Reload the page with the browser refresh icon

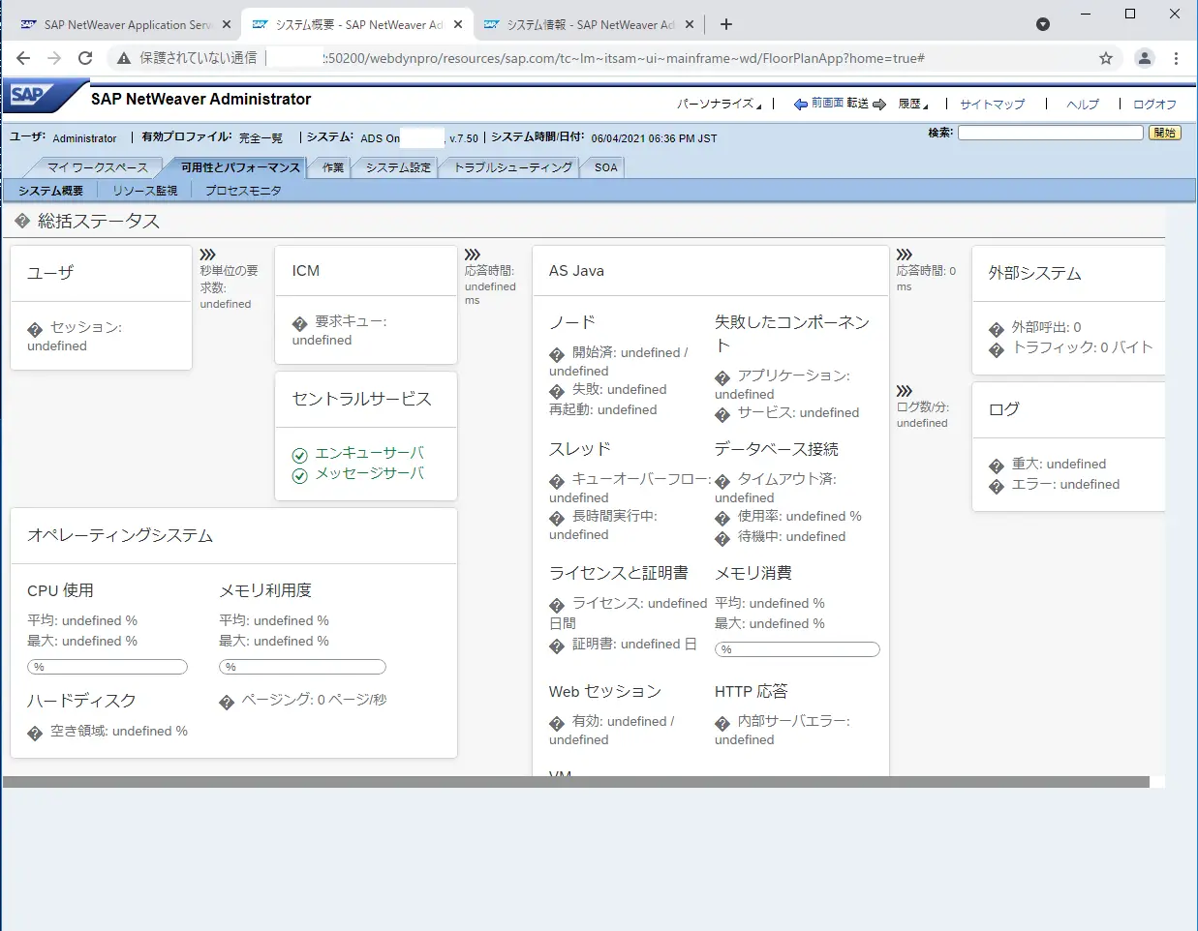pos(85,58)
